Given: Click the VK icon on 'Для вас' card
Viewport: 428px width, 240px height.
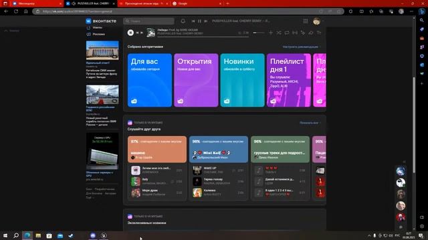Looking at the screenshot, I should click(x=134, y=101).
